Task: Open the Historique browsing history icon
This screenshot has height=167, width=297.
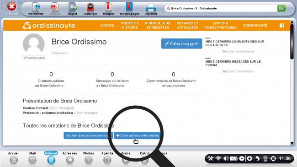Action: 90,7
